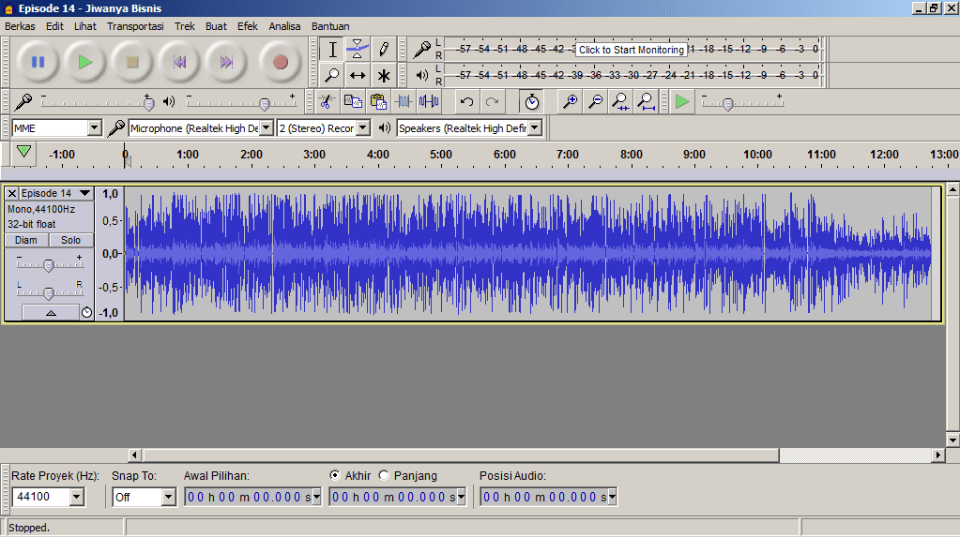Select the Panjang radio button

pos(384,476)
